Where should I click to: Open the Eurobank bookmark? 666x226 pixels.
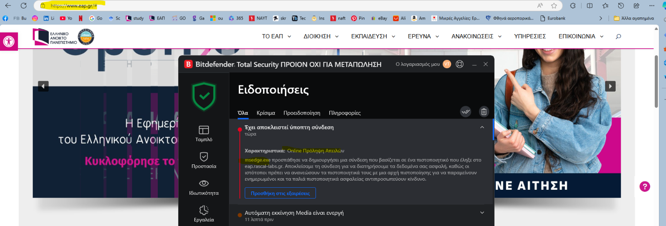pos(553,18)
